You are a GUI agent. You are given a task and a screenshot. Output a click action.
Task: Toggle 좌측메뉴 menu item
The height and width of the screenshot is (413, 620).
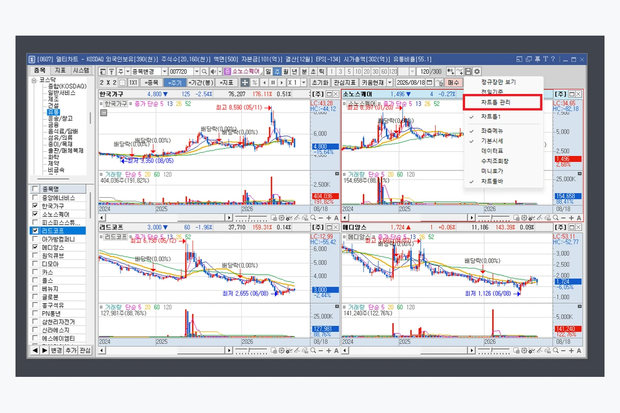(x=492, y=131)
